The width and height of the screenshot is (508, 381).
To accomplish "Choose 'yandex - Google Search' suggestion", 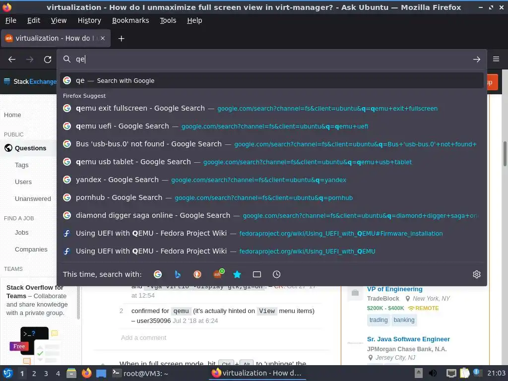I will 271,180.
